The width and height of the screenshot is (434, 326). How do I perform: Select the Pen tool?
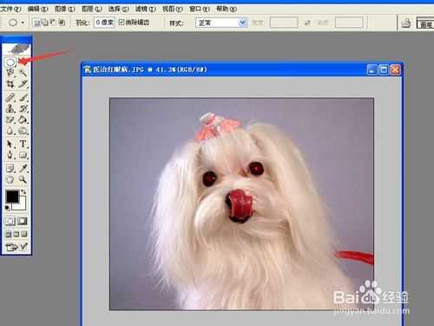pos(10,155)
